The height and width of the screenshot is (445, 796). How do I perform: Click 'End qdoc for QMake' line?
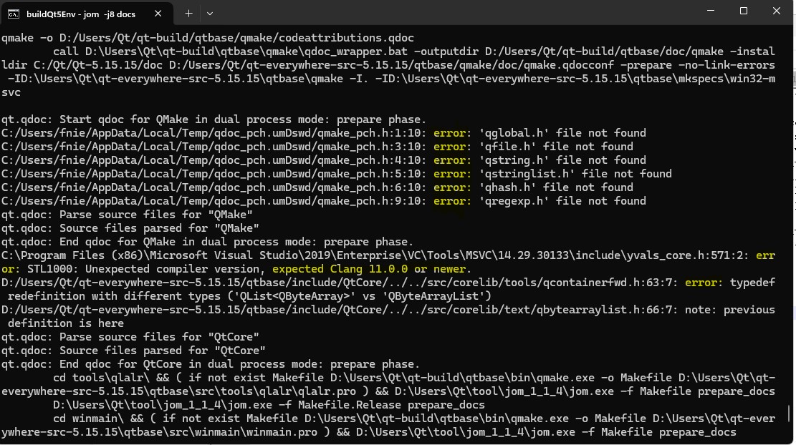click(207, 242)
